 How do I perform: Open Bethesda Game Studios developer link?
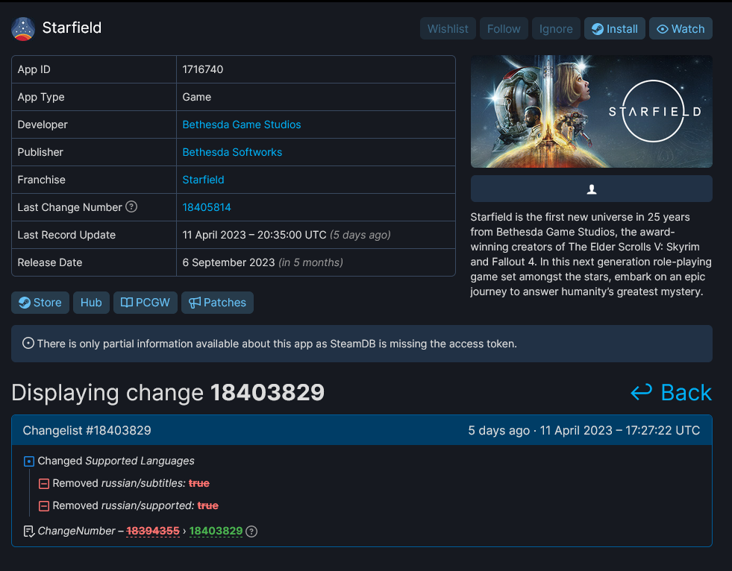point(241,124)
